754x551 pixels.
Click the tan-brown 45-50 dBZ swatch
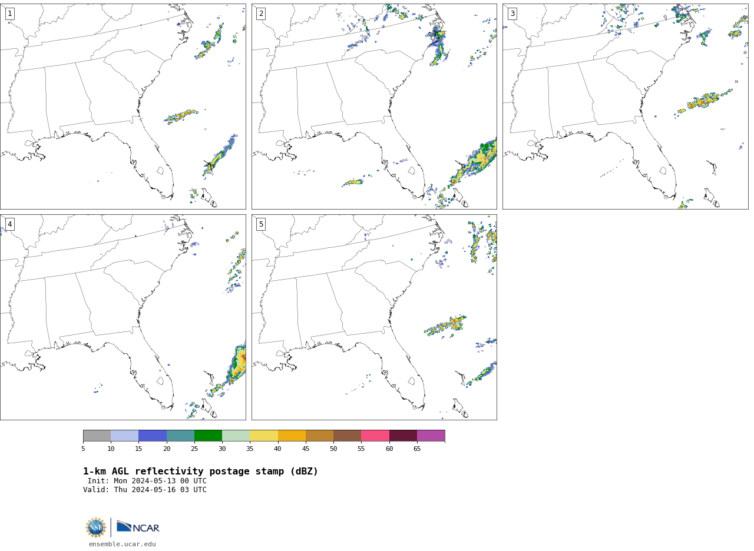tap(319, 436)
